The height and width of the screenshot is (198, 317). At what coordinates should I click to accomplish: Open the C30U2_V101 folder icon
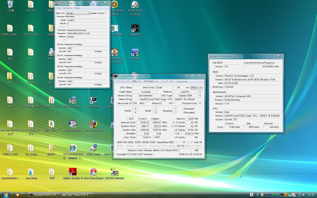(x=10, y=149)
